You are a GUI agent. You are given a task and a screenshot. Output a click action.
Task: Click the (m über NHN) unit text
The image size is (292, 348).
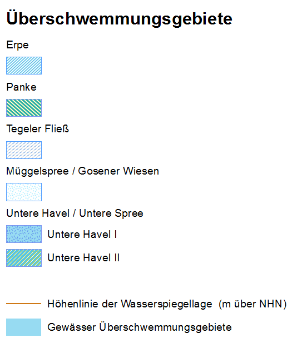coord(253,304)
